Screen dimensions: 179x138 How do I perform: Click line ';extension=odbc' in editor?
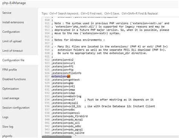pos(63,110)
